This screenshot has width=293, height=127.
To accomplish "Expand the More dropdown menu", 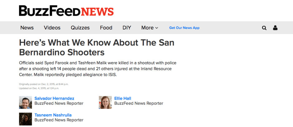I will click(x=150, y=28).
